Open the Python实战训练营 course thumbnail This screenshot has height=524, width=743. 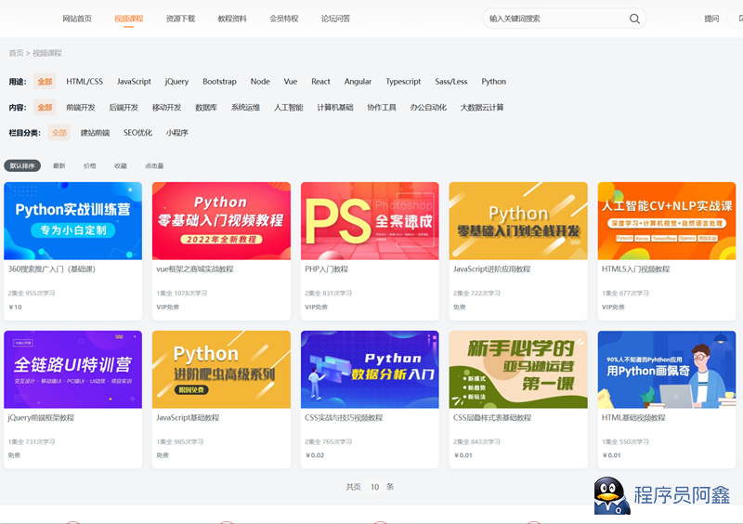(72, 220)
